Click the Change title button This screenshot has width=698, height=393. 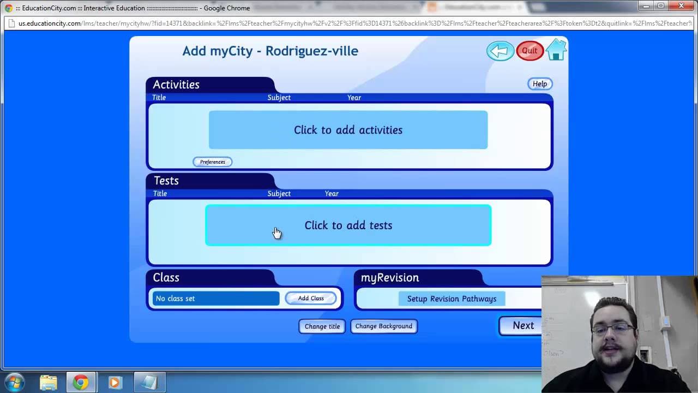click(x=322, y=326)
